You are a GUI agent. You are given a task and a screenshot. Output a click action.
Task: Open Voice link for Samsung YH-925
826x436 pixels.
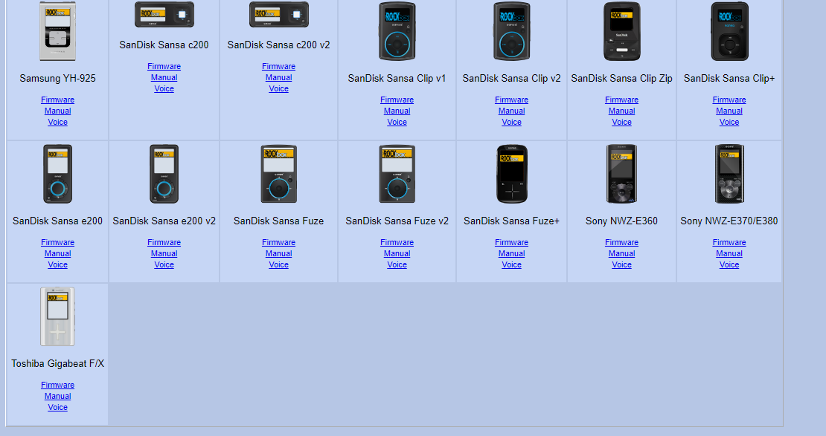point(57,122)
